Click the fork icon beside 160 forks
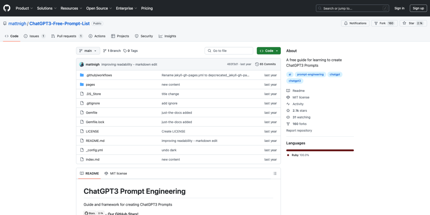 [288, 124]
